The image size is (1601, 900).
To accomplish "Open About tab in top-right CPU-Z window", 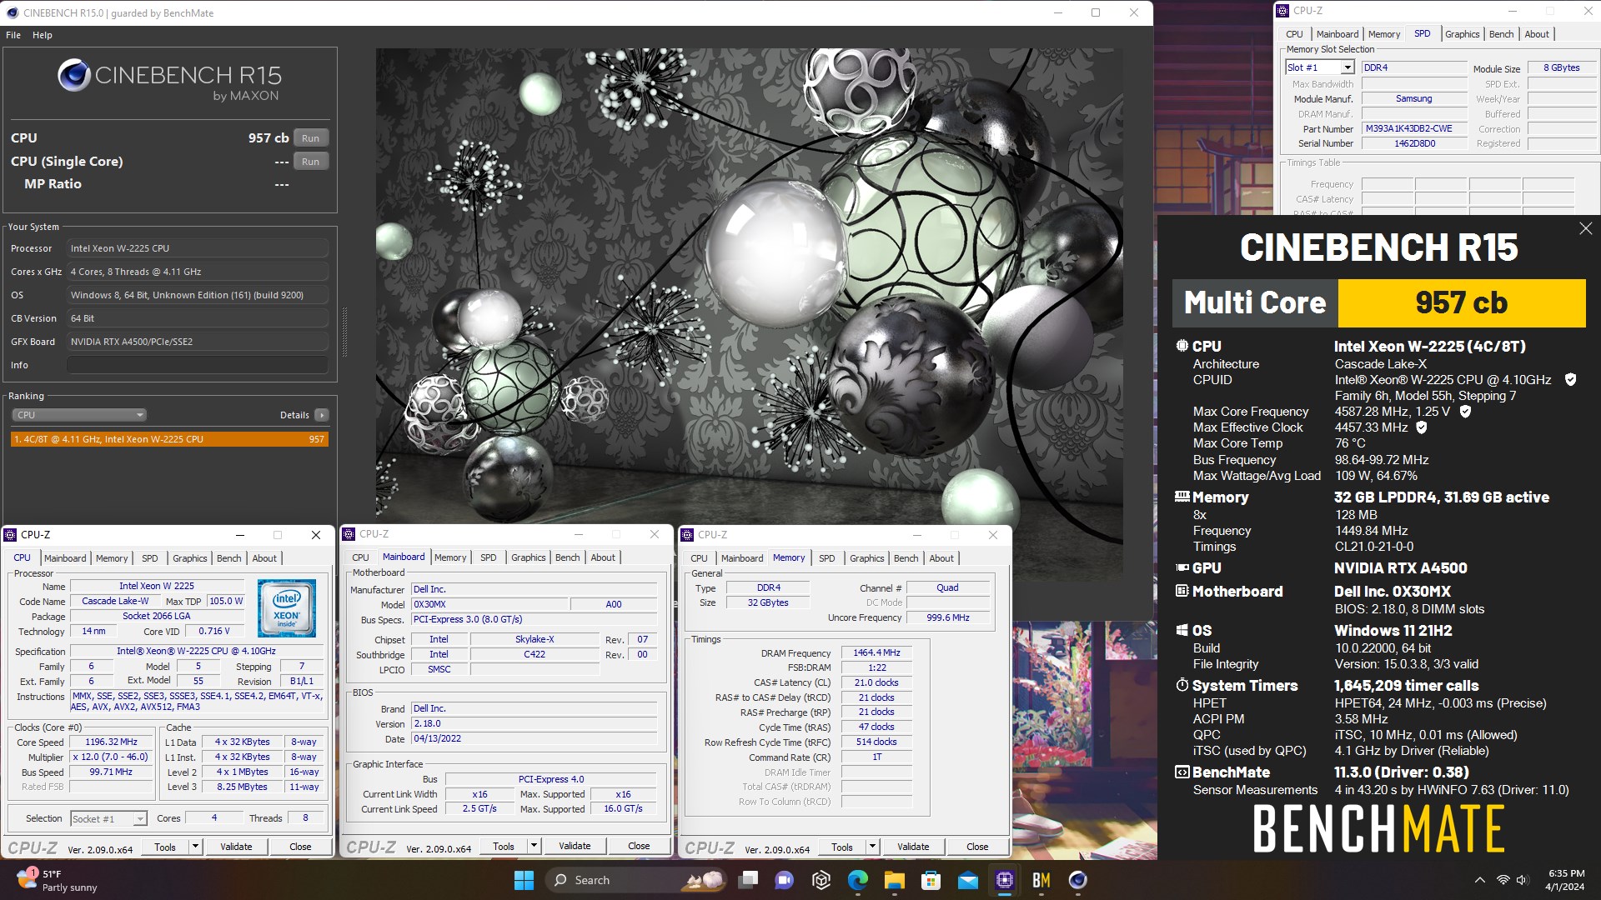I will point(1537,34).
